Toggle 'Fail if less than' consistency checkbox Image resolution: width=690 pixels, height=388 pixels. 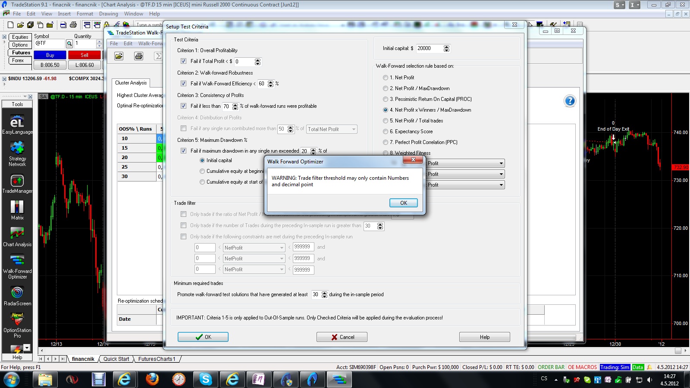coord(183,106)
